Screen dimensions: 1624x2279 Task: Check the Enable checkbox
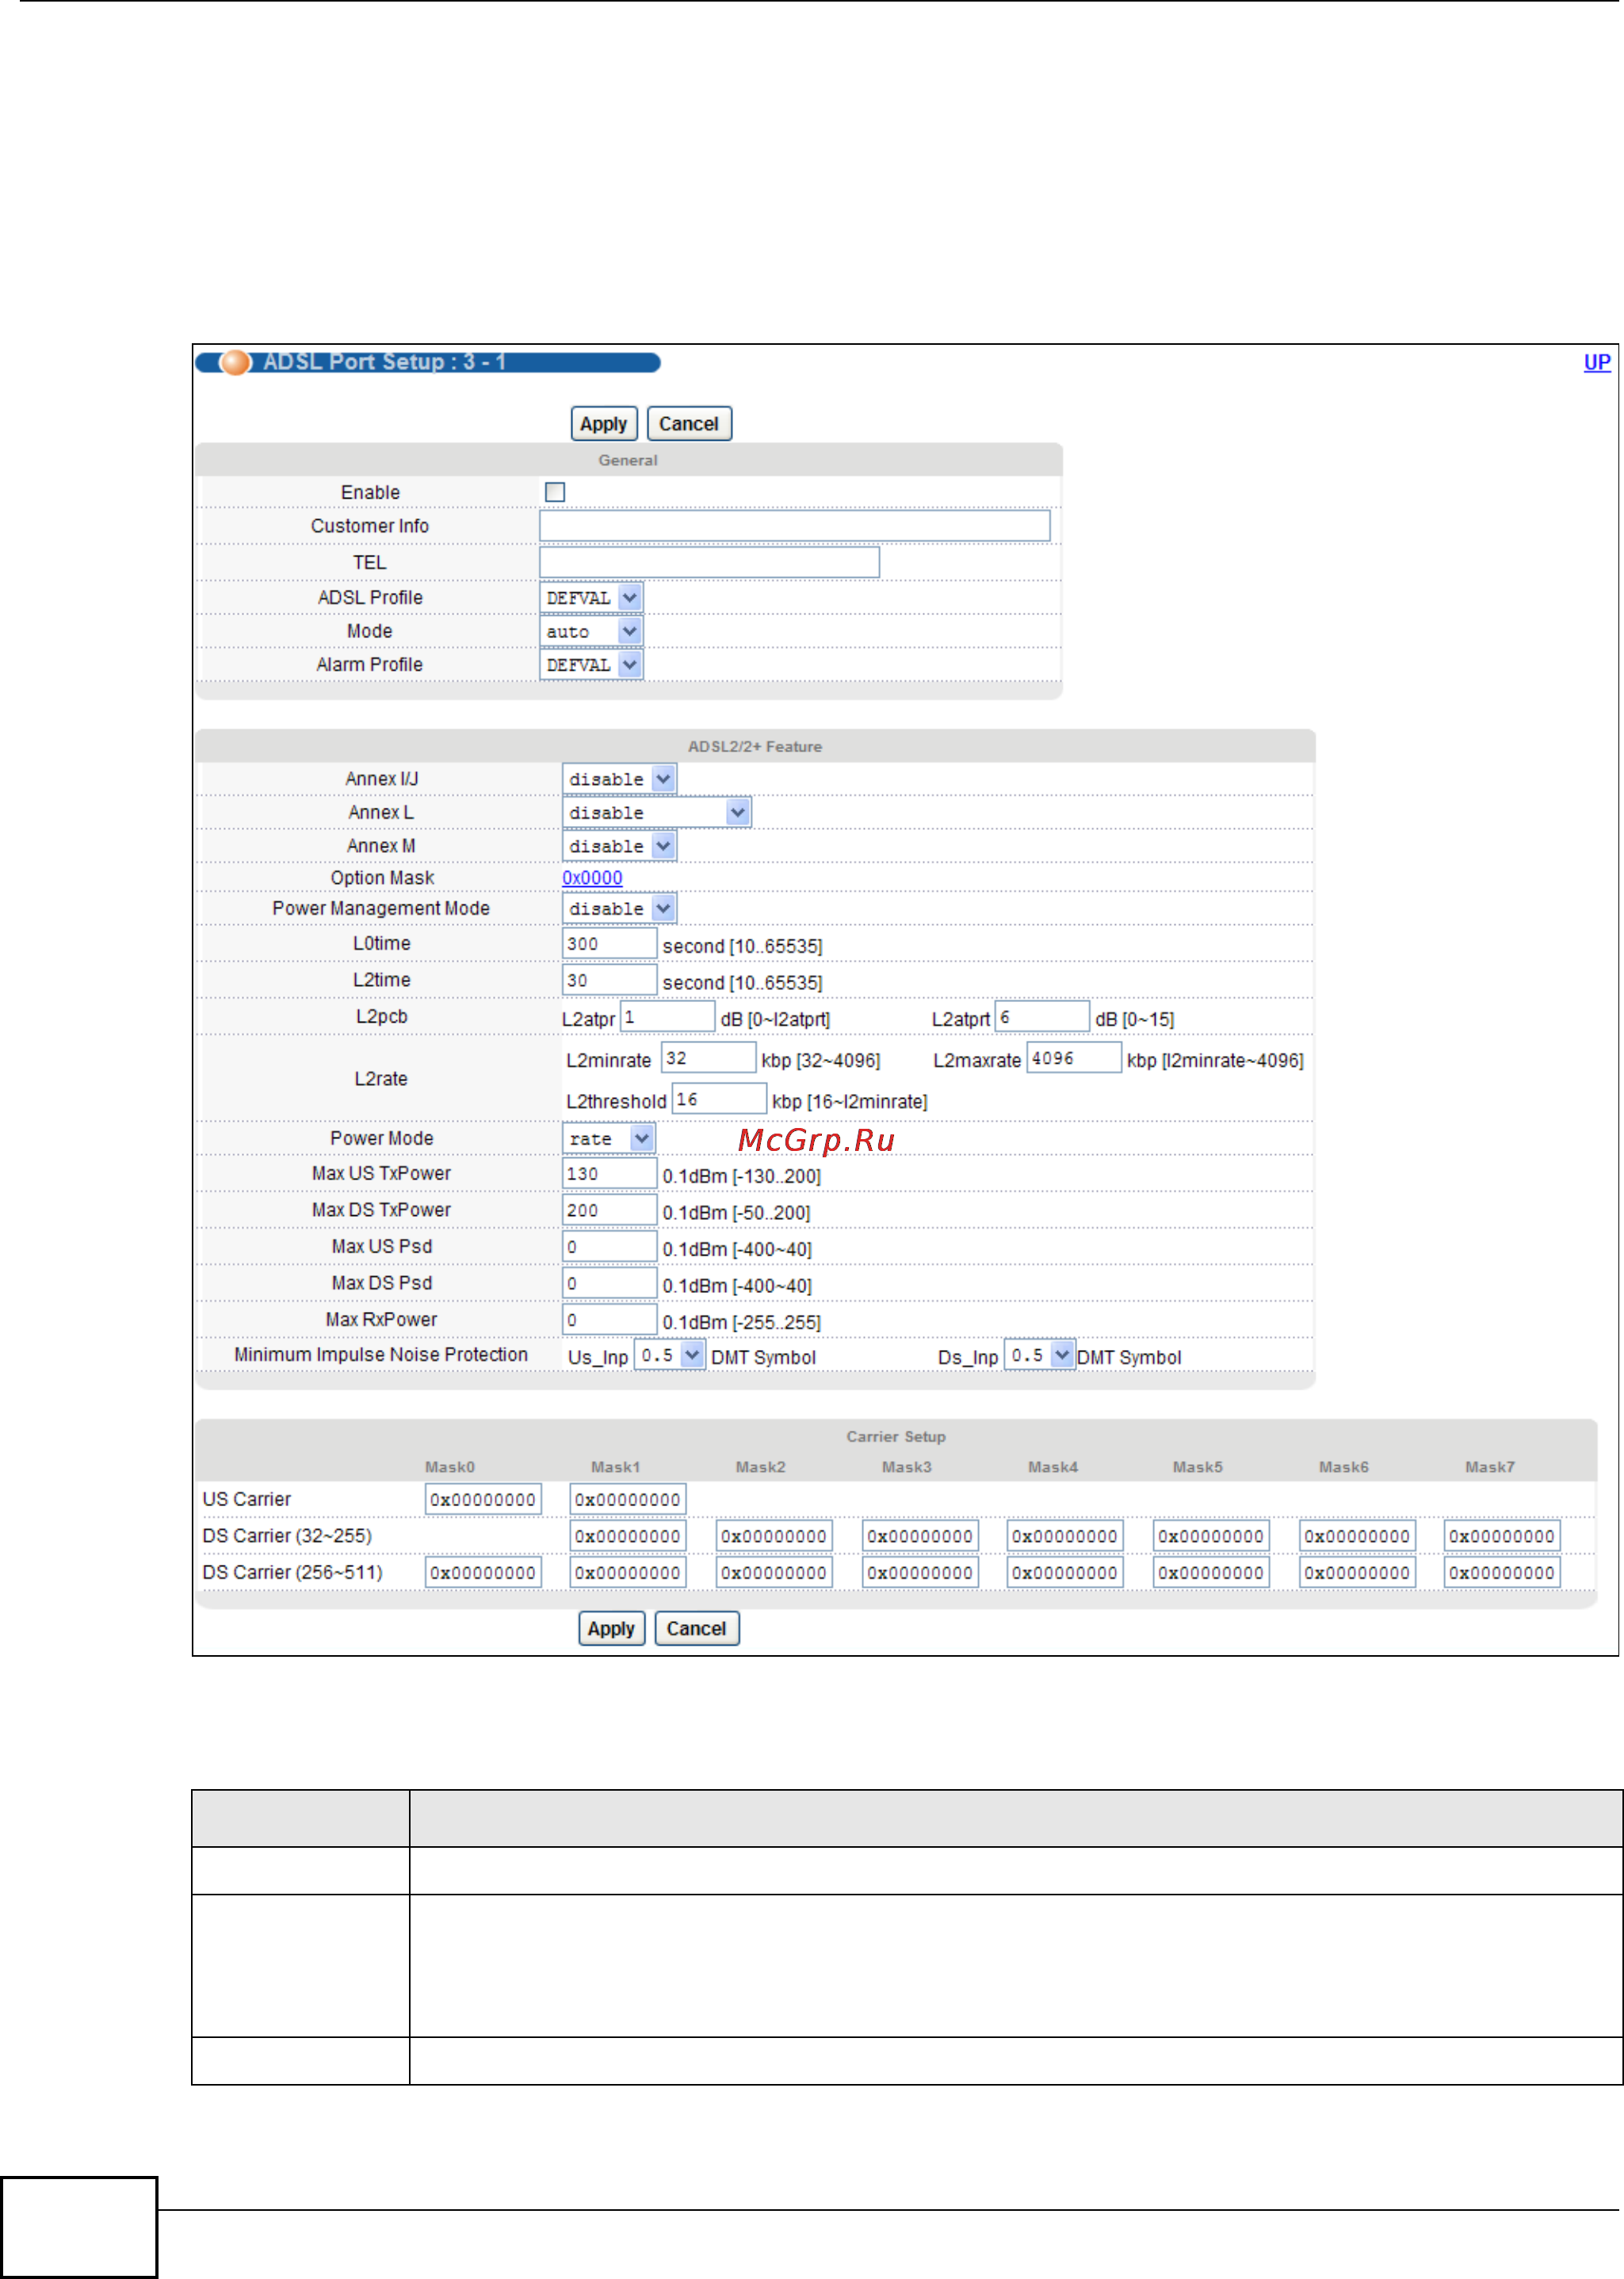click(x=555, y=492)
